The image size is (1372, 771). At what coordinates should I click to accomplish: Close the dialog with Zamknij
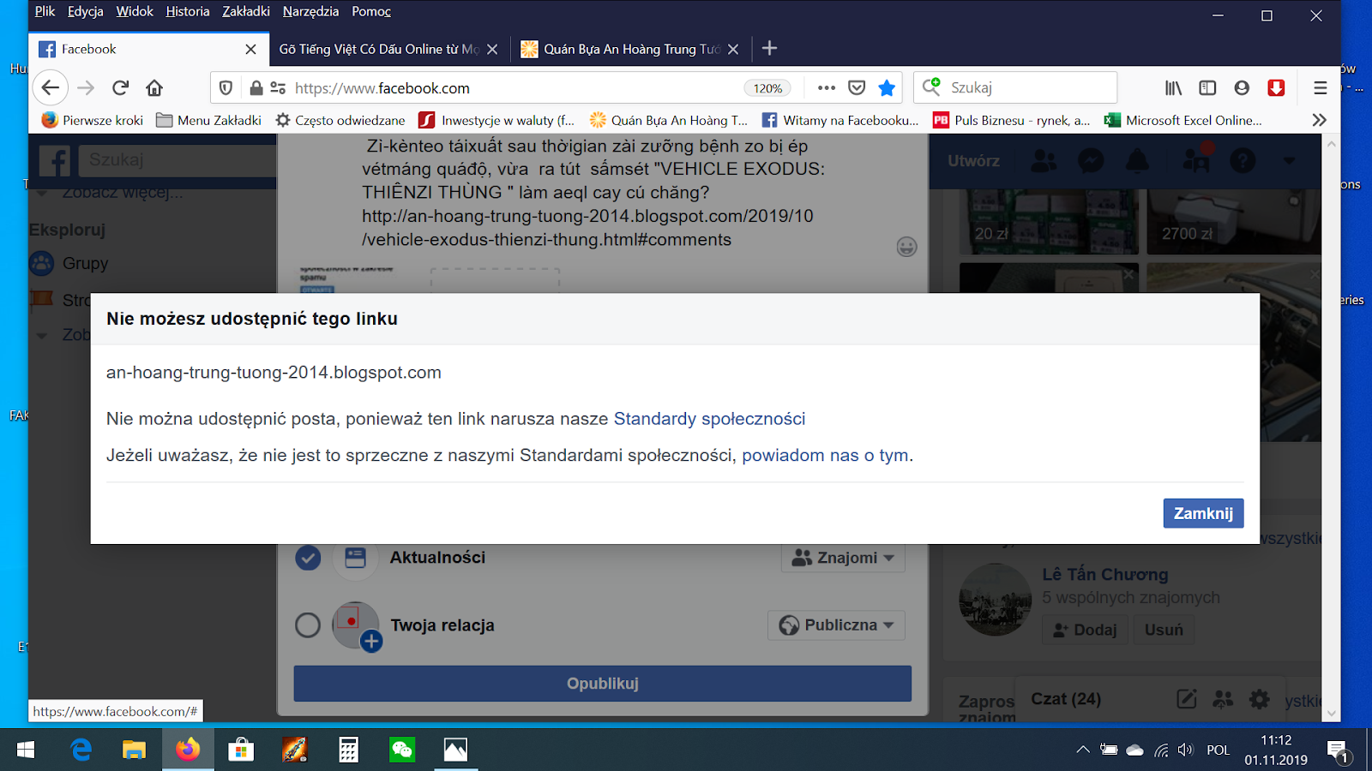pos(1203,513)
